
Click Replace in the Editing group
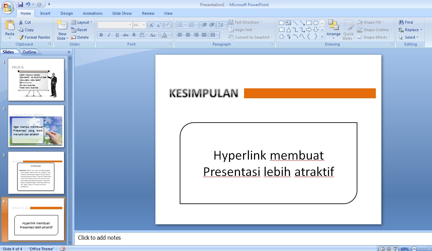click(x=410, y=30)
